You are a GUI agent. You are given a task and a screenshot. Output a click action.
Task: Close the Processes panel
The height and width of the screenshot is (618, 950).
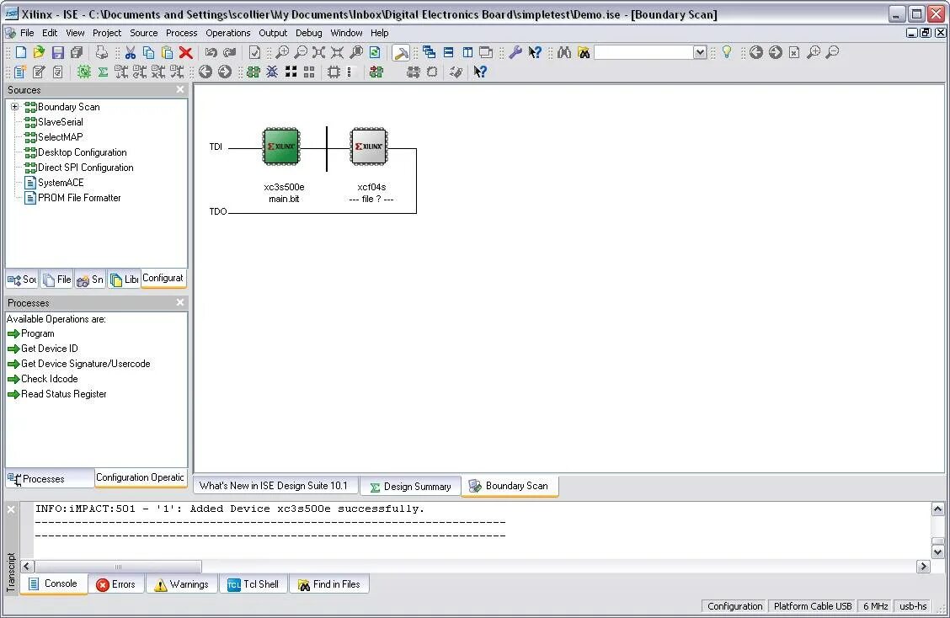pos(180,302)
